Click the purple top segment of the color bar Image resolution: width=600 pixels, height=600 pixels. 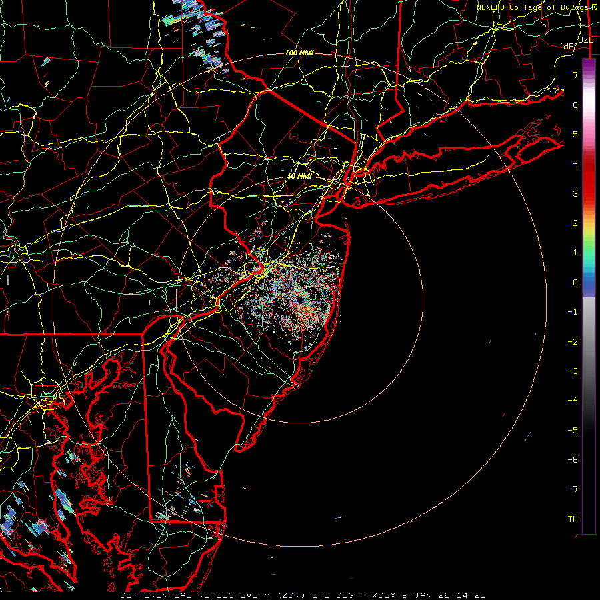coord(589,65)
